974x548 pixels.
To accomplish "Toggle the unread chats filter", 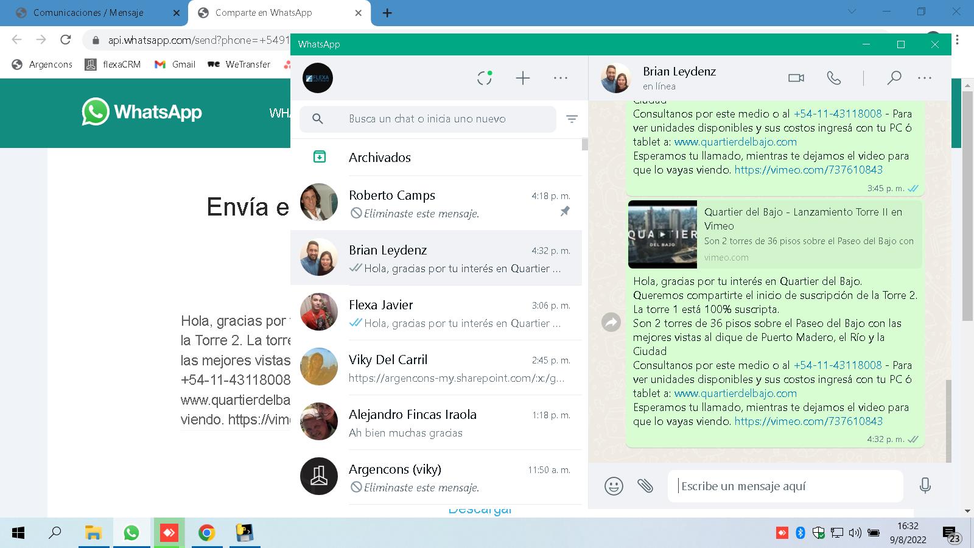I will tap(572, 119).
